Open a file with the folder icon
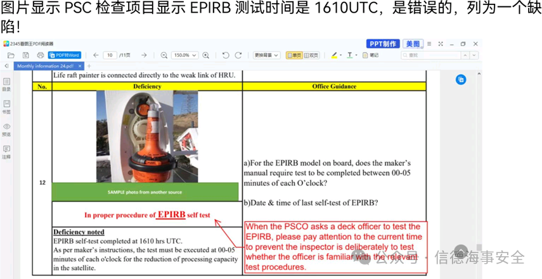The width and height of the screenshot is (542, 279). [x=11, y=55]
